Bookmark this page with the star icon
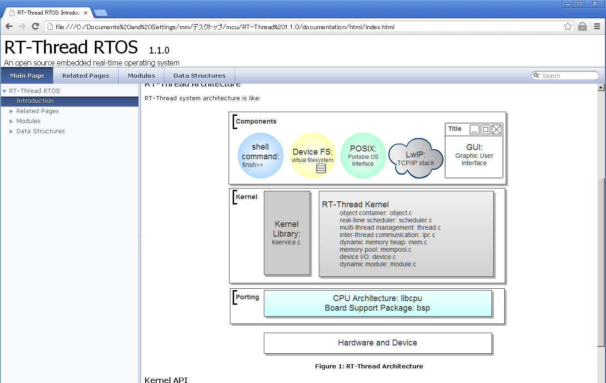Viewport: 606px width, 383px height. click(568, 27)
